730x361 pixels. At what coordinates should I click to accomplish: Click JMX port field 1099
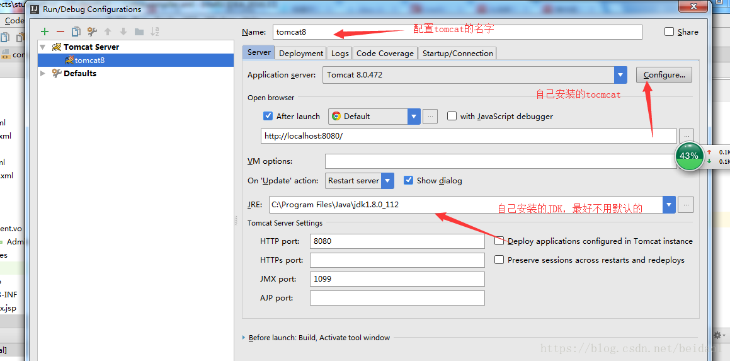[397, 279]
